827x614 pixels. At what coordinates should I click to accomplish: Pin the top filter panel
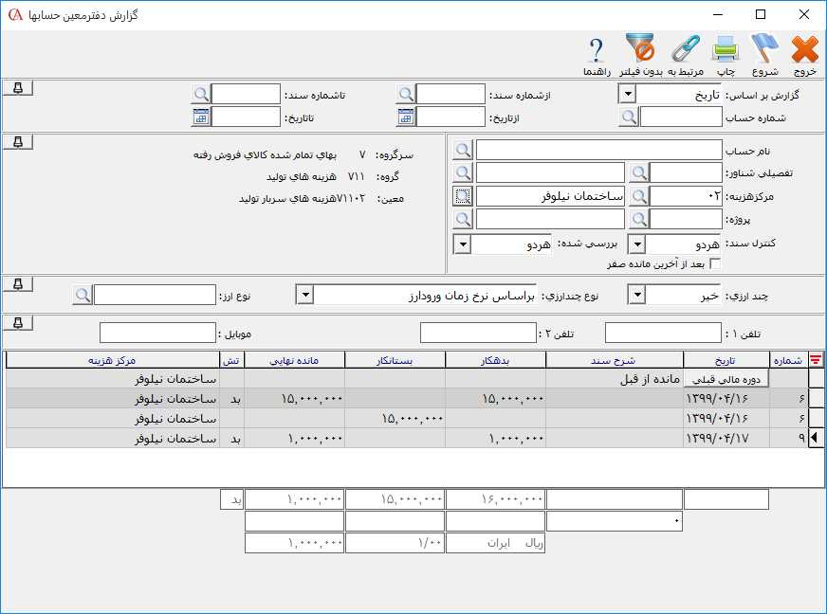click(19, 88)
